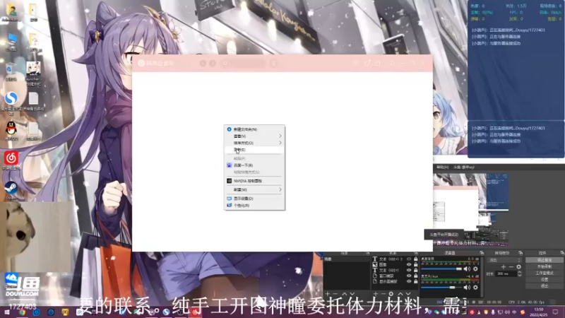Unlock the 文本 (GDI+) 2 source

(x=415, y=259)
